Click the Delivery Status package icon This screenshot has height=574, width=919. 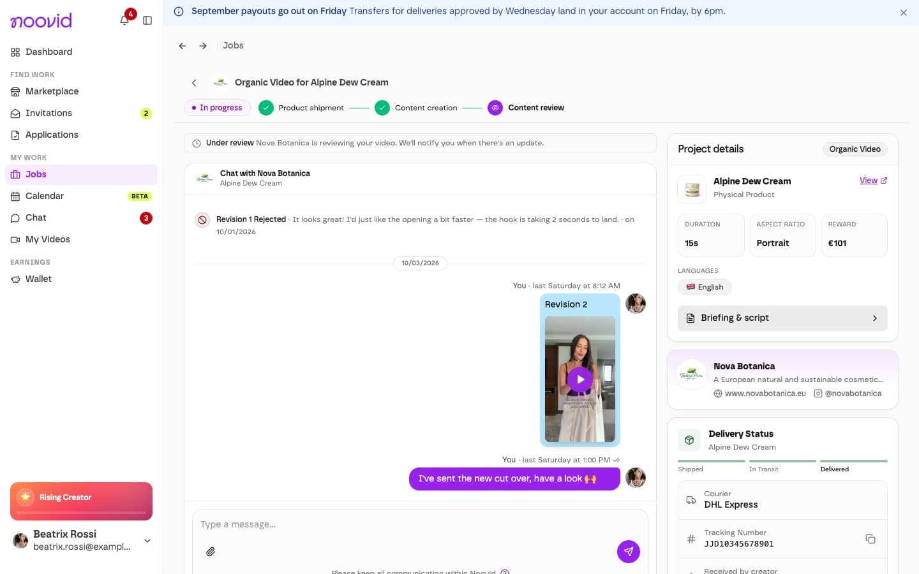689,440
